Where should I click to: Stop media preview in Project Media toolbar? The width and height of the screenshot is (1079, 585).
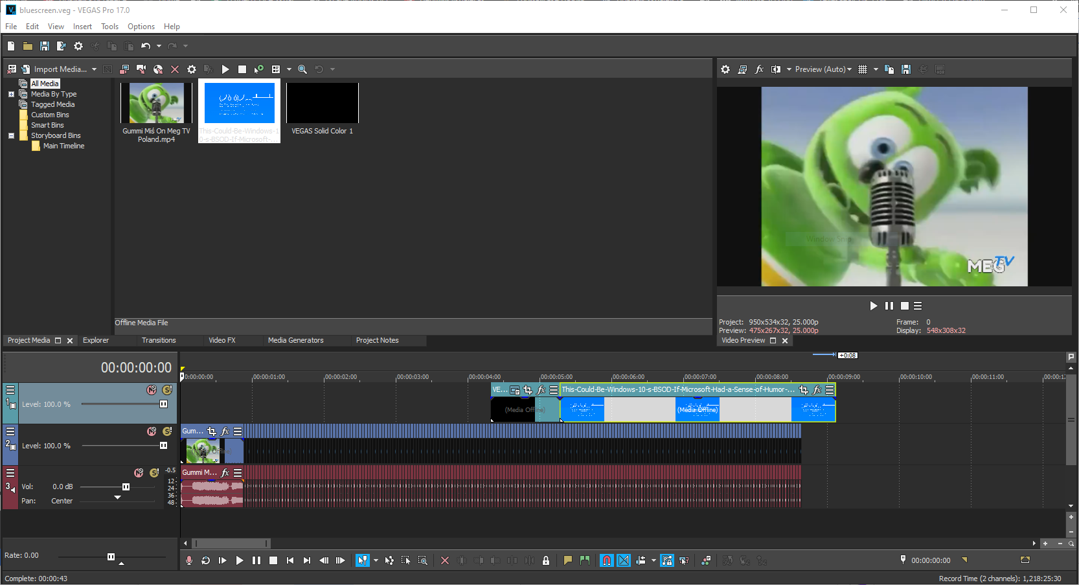pyautogui.click(x=242, y=69)
